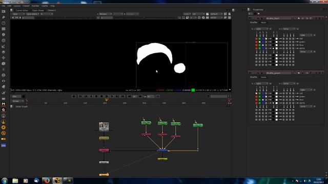
Task: Select the orange node at graph bottom
Action: click(x=104, y=174)
